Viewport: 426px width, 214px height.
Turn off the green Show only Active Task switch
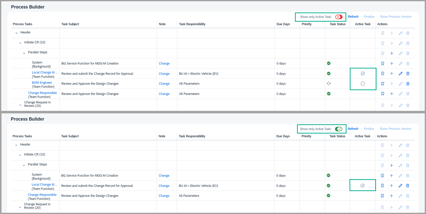point(338,129)
